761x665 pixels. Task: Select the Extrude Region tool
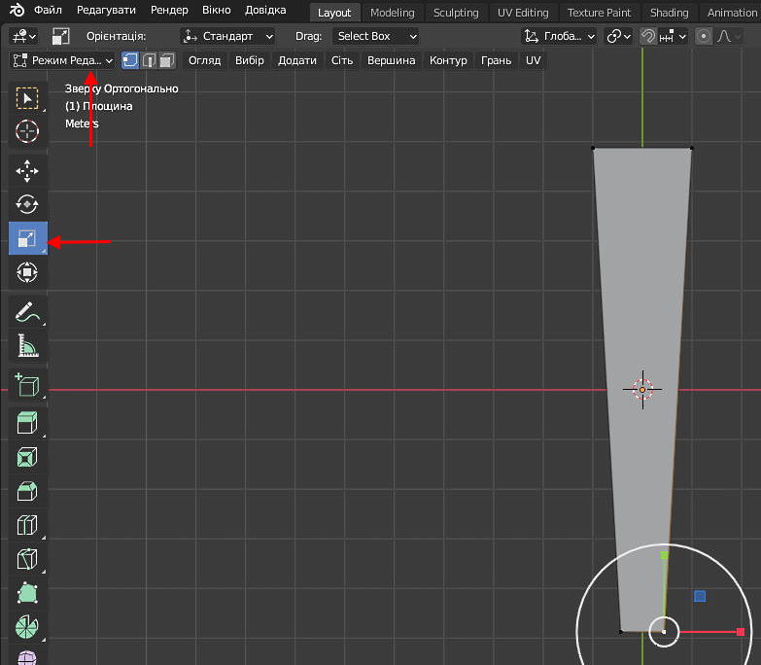point(27,423)
